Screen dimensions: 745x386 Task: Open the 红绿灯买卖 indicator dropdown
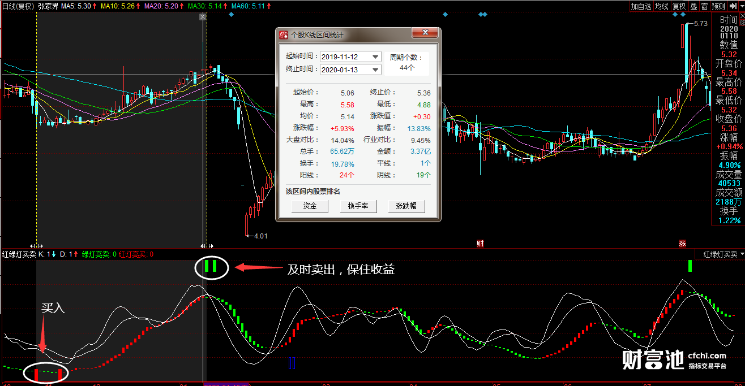[x=741, y=255]
